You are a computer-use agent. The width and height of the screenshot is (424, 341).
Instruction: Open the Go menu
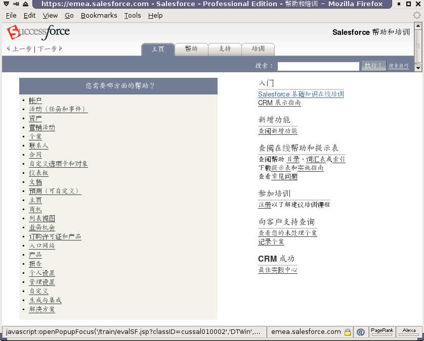69,16
